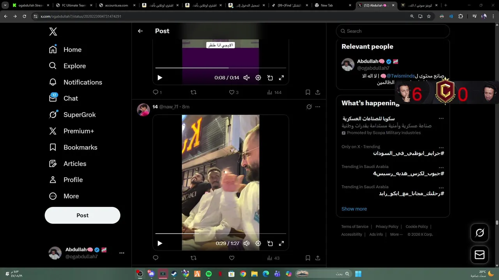This screenshot has width=499, height=280.
Task: View analytics showing 43 views
Action: pos(273,258)
